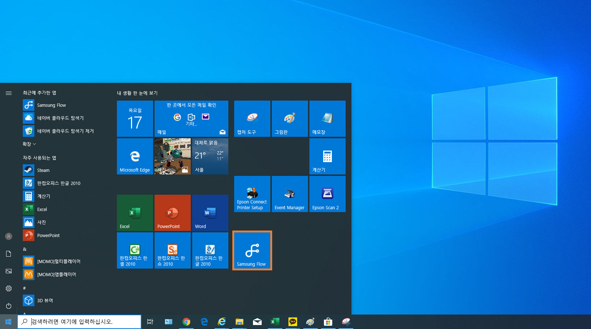Viewport: 591px width, 329px height.
Task: Open KakaoTalk from the taskbar
Action: pyautogui.click(x=293, y=322)
